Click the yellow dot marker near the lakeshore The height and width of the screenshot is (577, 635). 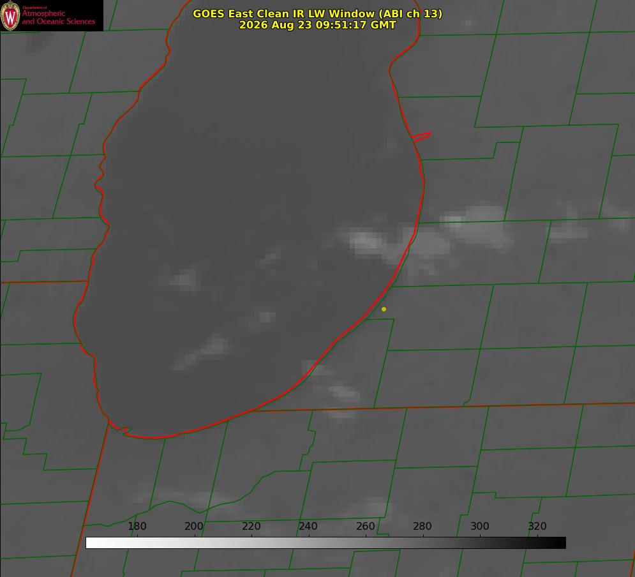coord(384,309)
